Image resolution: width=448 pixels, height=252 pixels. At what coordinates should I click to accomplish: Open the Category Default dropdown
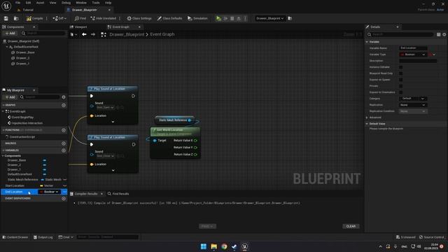pos(413,99)
